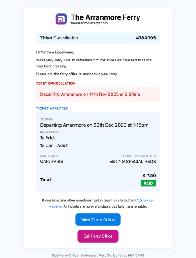Click The Arranmore Ferry heading title
Screen dimensions: 196x258
coord(106,17)
